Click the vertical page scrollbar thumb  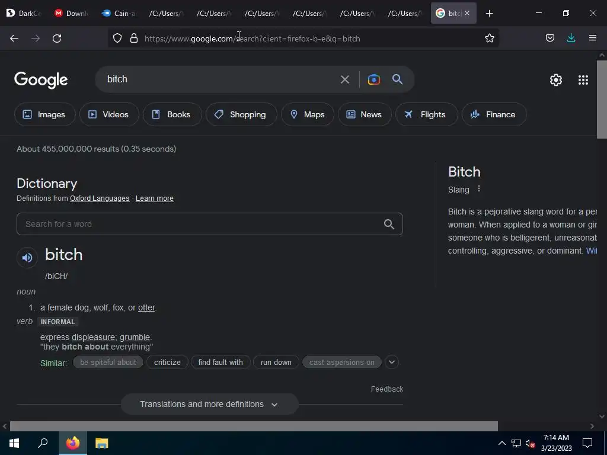602,100
